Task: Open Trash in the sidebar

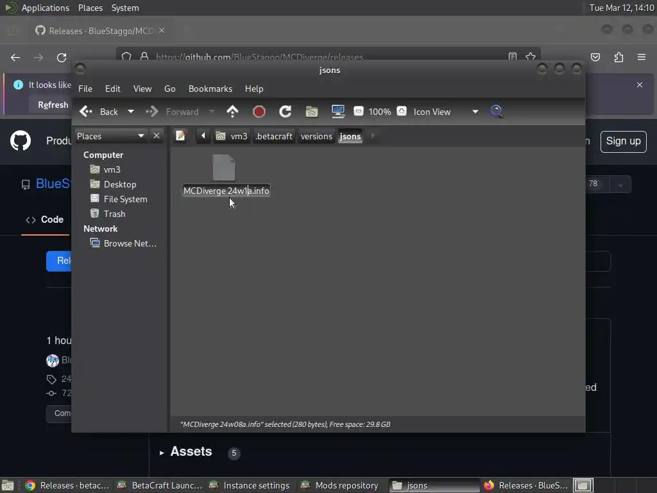Action: 108,214
